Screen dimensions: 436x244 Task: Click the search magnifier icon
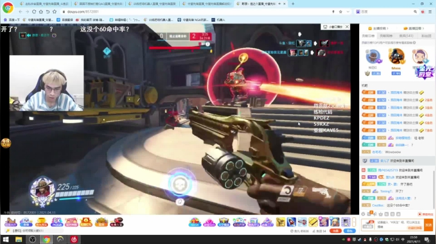coord(415,11)
